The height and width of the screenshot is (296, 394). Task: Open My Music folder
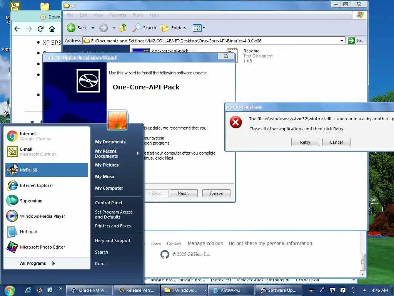tap(105, 177)
